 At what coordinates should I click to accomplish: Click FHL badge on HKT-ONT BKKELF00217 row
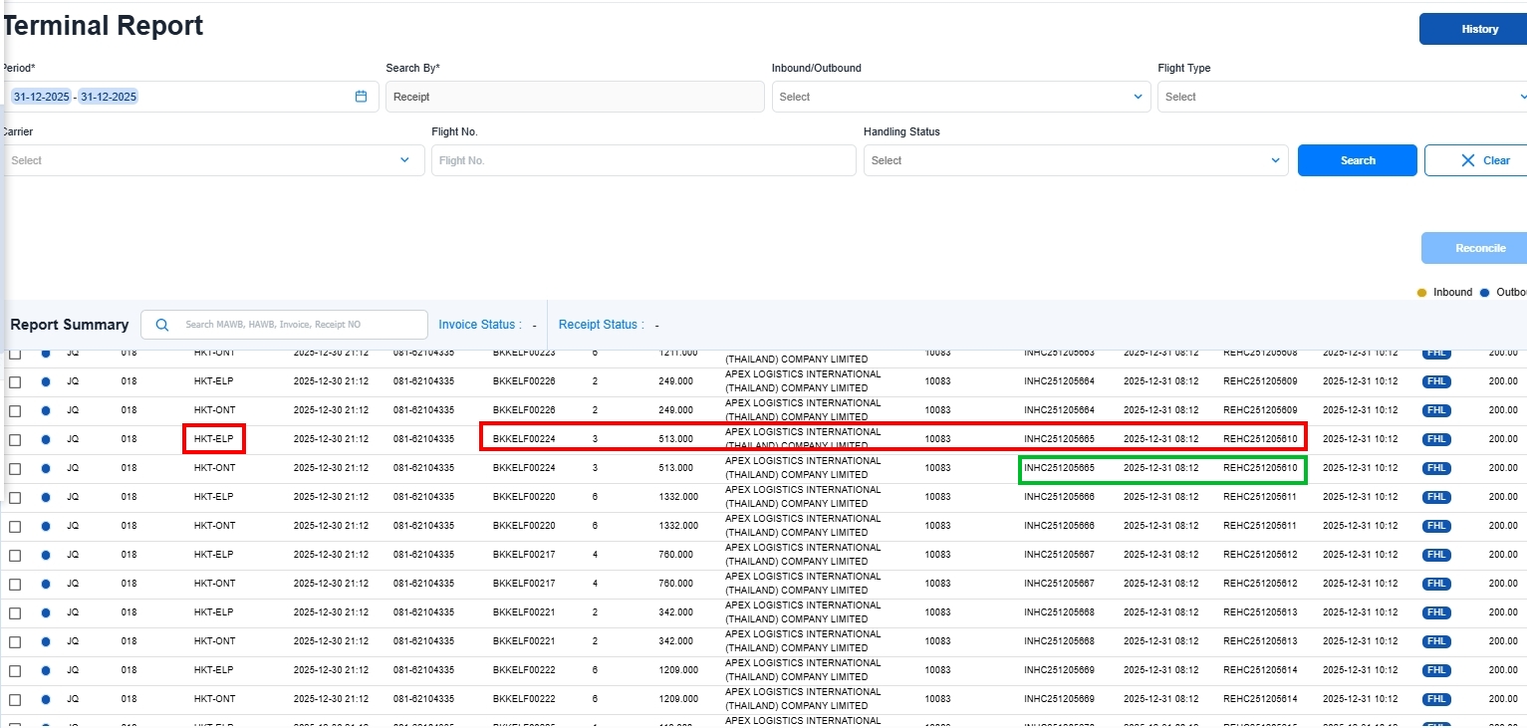pyautogui.click(x=1436, y=584)
